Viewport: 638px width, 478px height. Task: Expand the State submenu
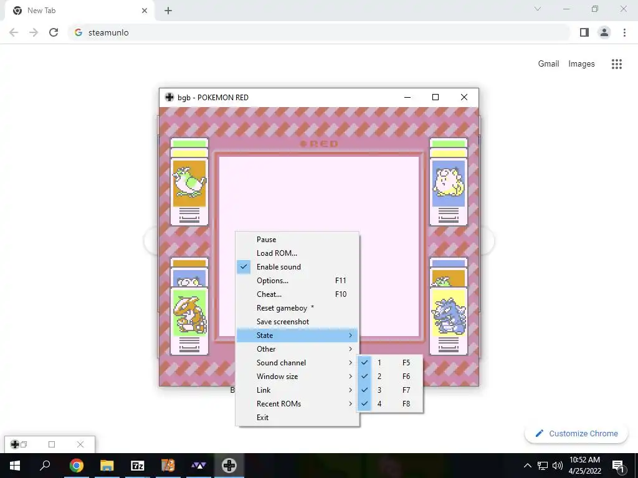click(x=297, y=335)
